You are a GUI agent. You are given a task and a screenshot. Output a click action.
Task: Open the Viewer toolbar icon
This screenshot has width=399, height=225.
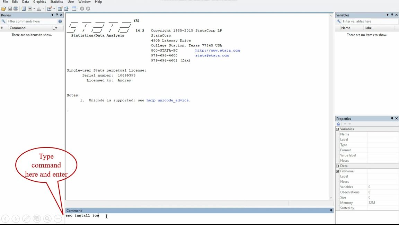point(30,9)
